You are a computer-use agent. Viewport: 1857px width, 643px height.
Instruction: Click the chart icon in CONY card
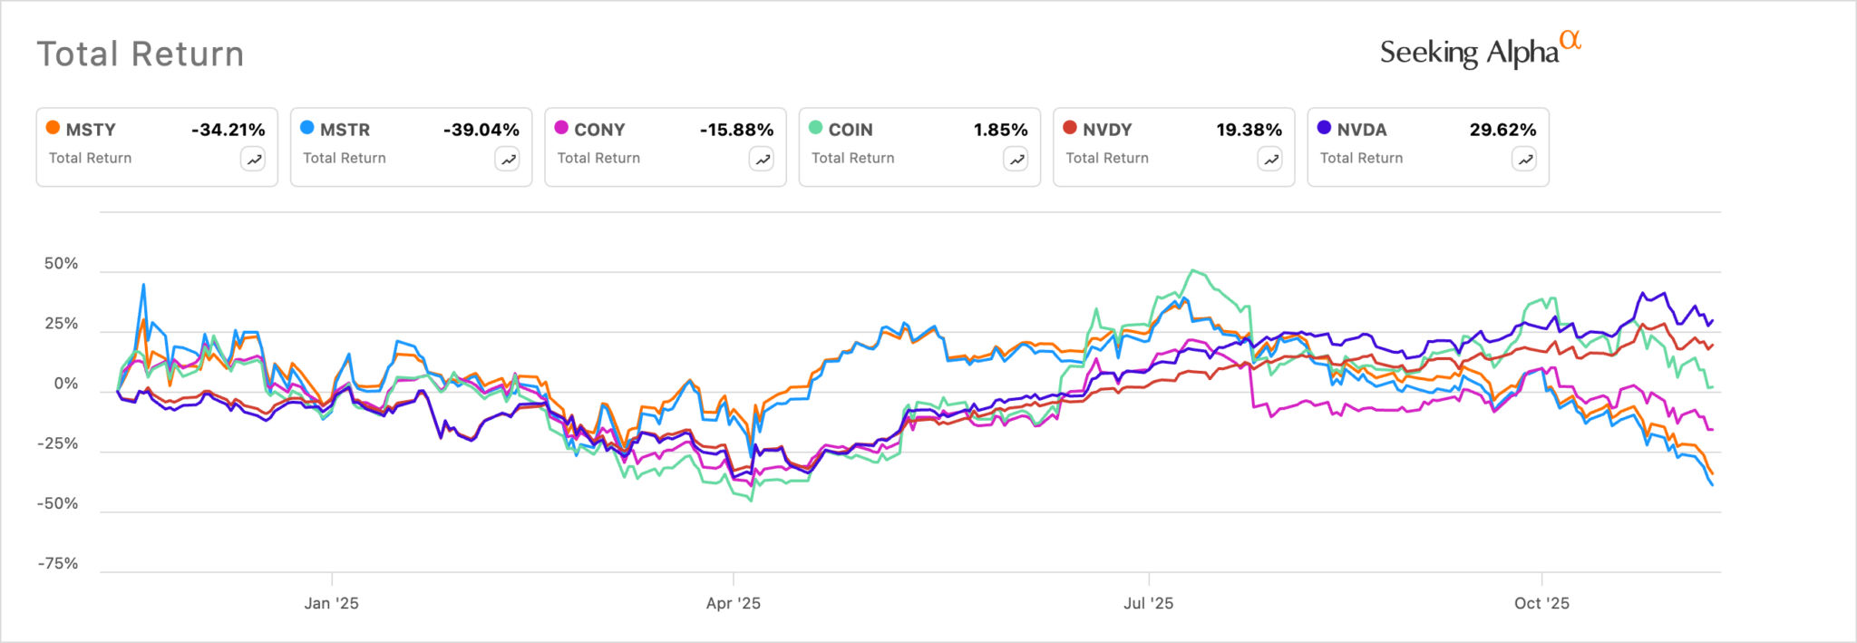click(762, 160)
